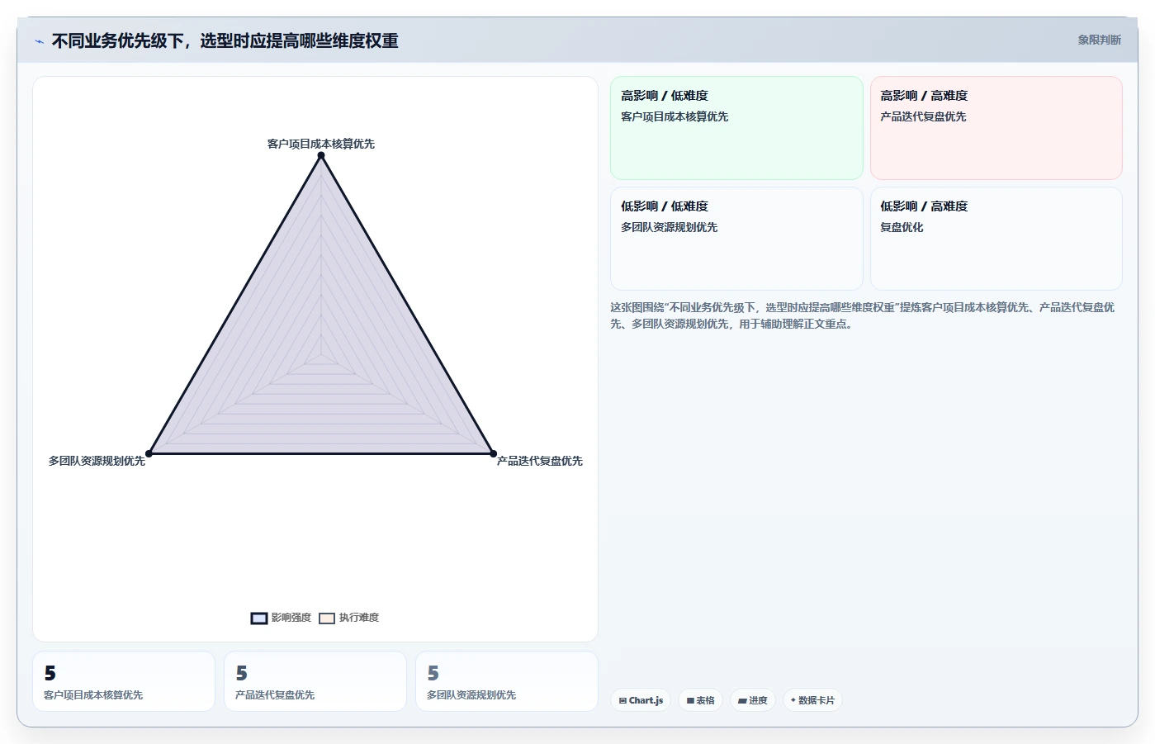Click the 多团队资源规划优先 radar axis label
The image size is (1155, 744).
(x=97, y=461)
